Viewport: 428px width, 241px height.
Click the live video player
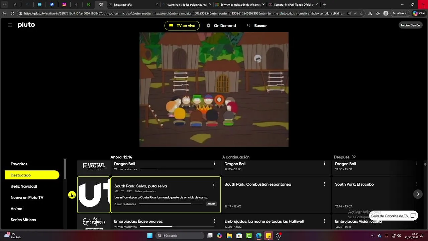point(214,90)
